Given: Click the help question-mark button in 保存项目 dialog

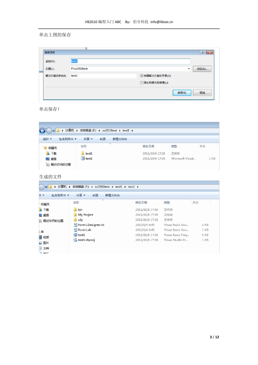Looking at the screenshot, I should [203, 52].
